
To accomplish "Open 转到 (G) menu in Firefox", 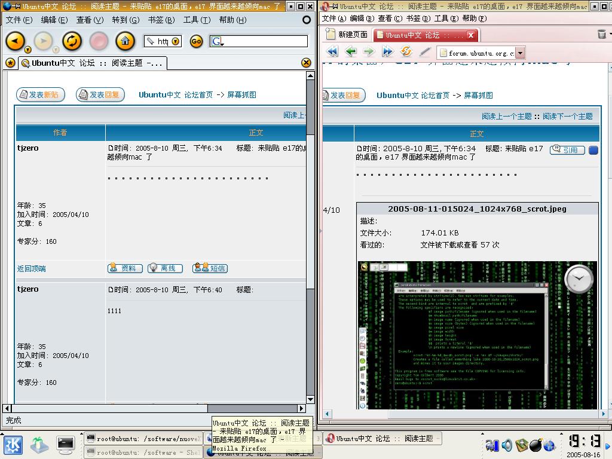I will [126, 20].
